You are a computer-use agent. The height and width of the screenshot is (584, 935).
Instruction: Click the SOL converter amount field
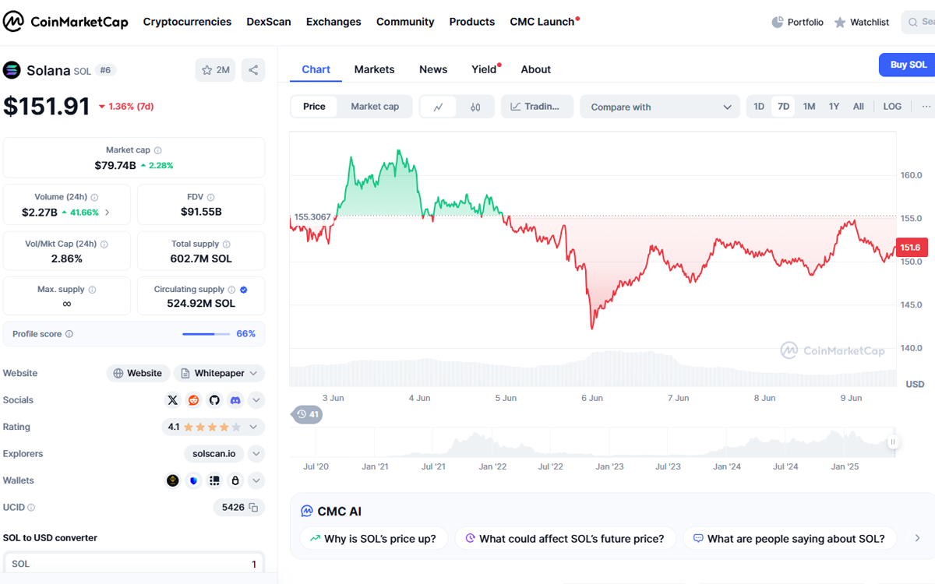(134, 564)
